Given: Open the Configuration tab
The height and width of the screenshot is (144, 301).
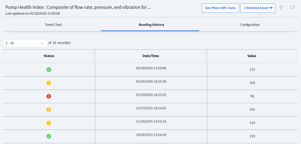Looking at the screenshot, I should pos(250,25).
